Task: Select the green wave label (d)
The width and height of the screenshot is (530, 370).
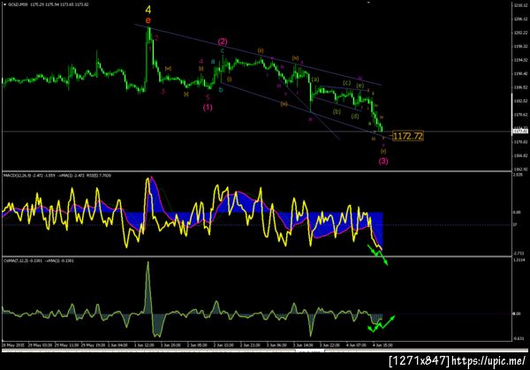Action: point(354,117)
